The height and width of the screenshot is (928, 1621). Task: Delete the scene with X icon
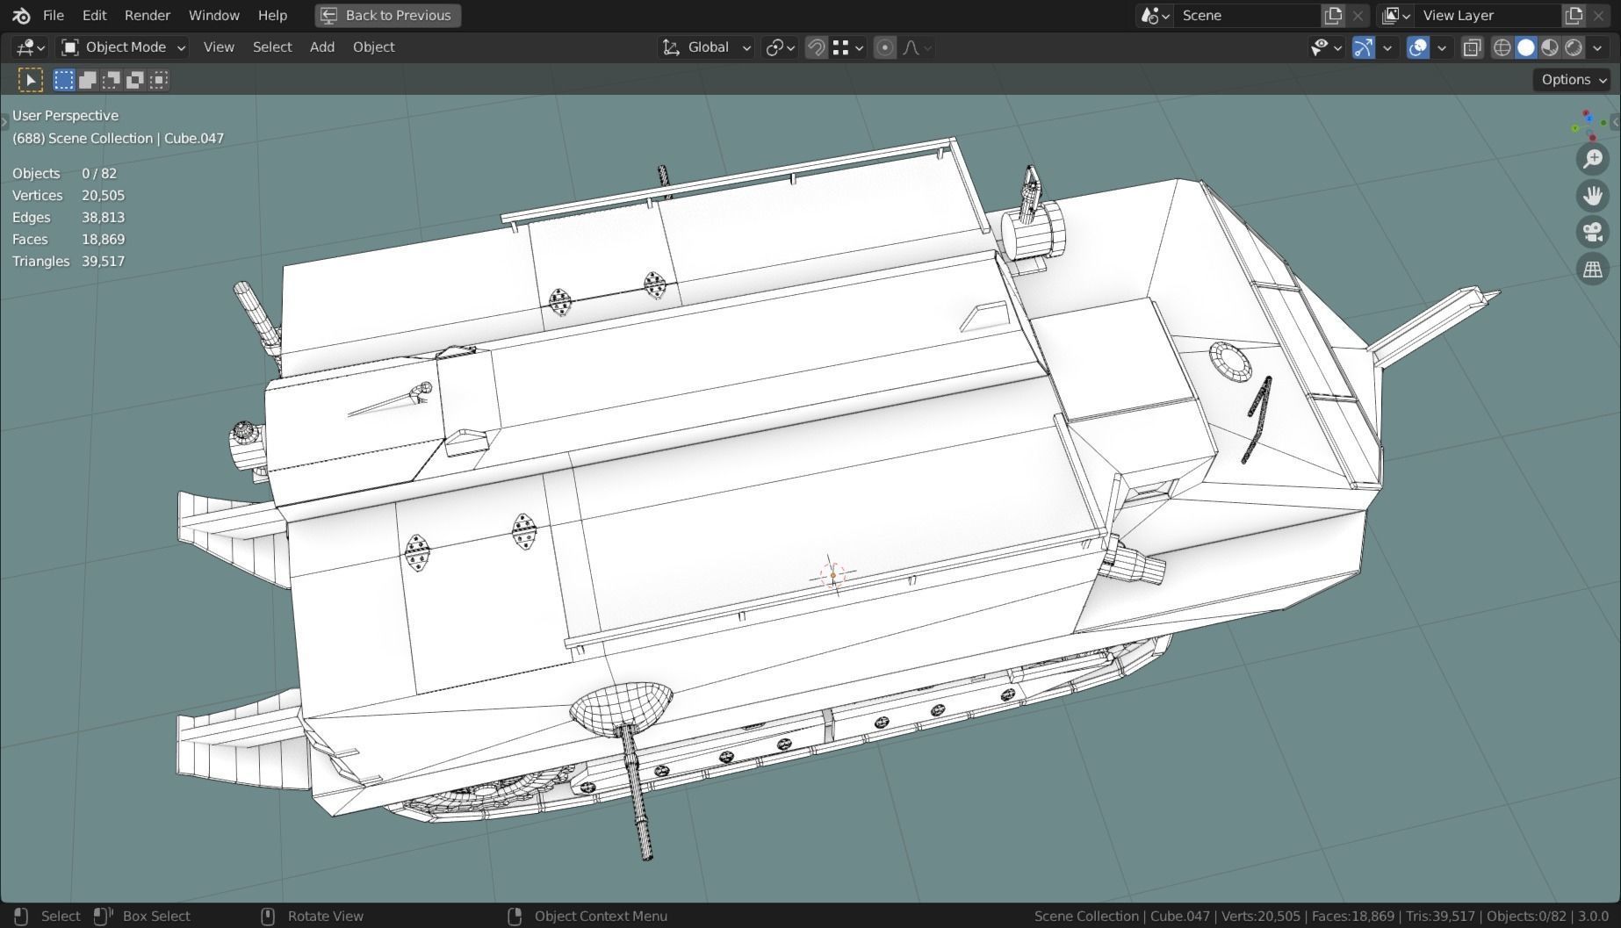click(x=1358, y=15)
